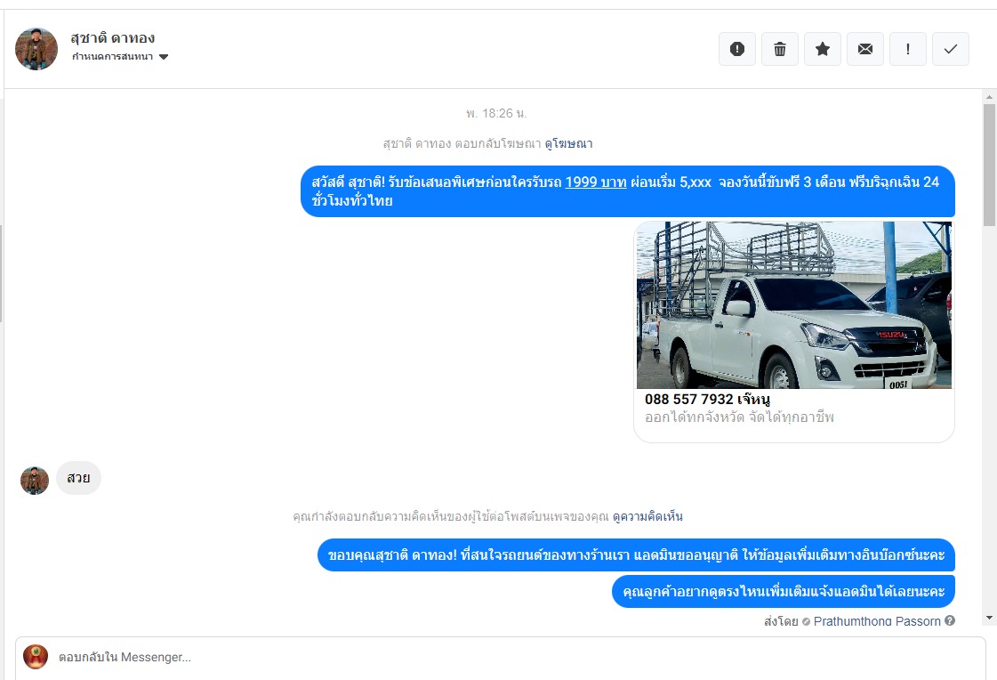Click scrollbar up arrow
Image resolution: width=997 pixels, height=680 pixels.
tap(989, 97)
